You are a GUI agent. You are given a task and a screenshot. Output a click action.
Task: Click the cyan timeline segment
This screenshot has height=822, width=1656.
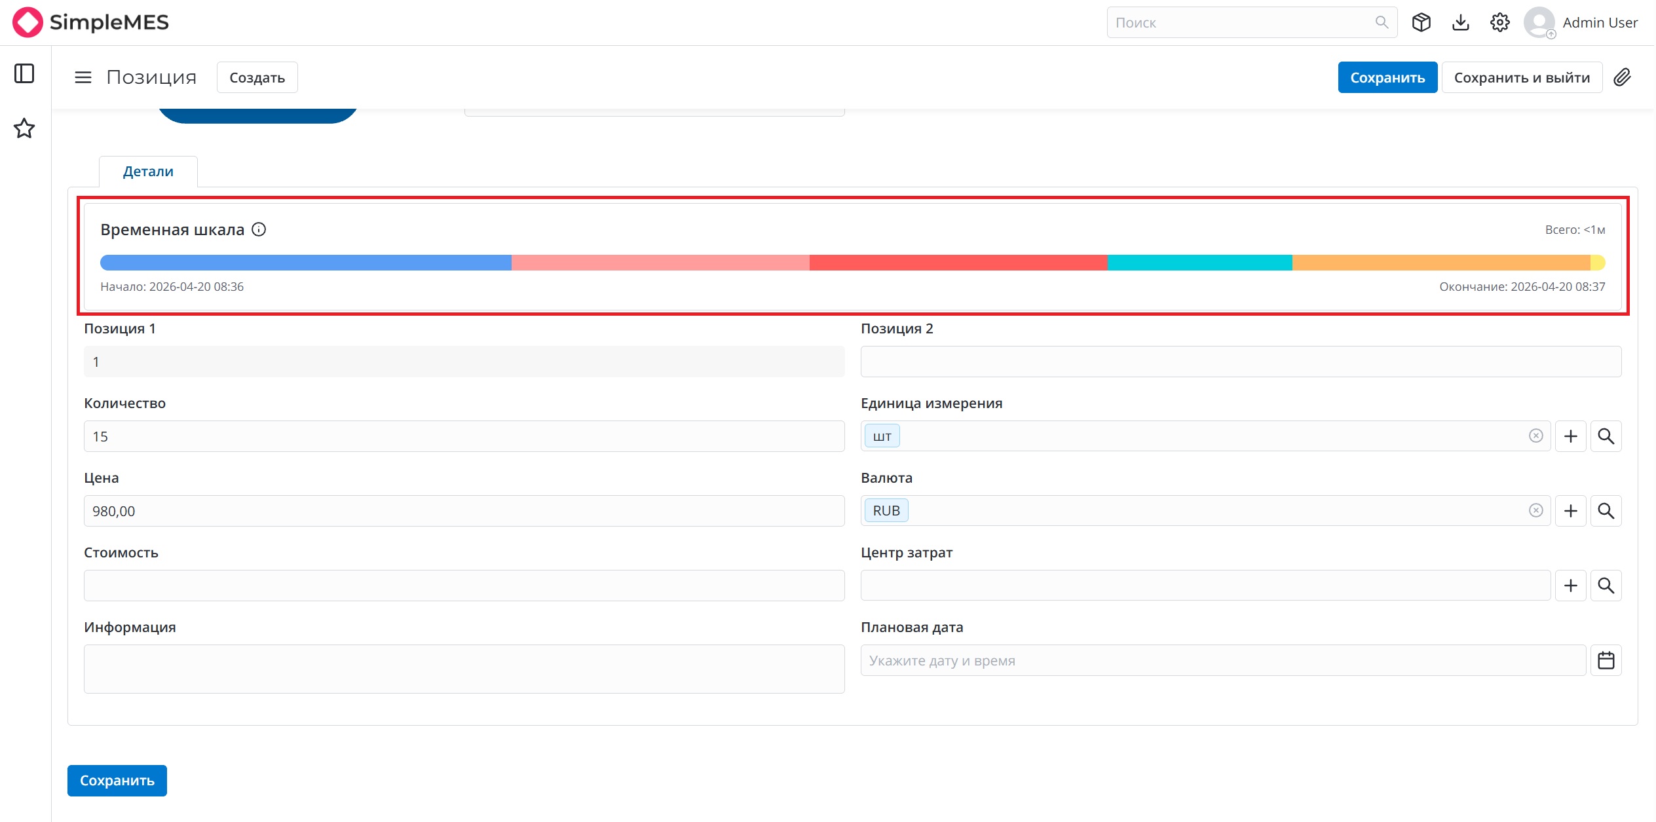pyautogui.click(x=1200, y=263)
